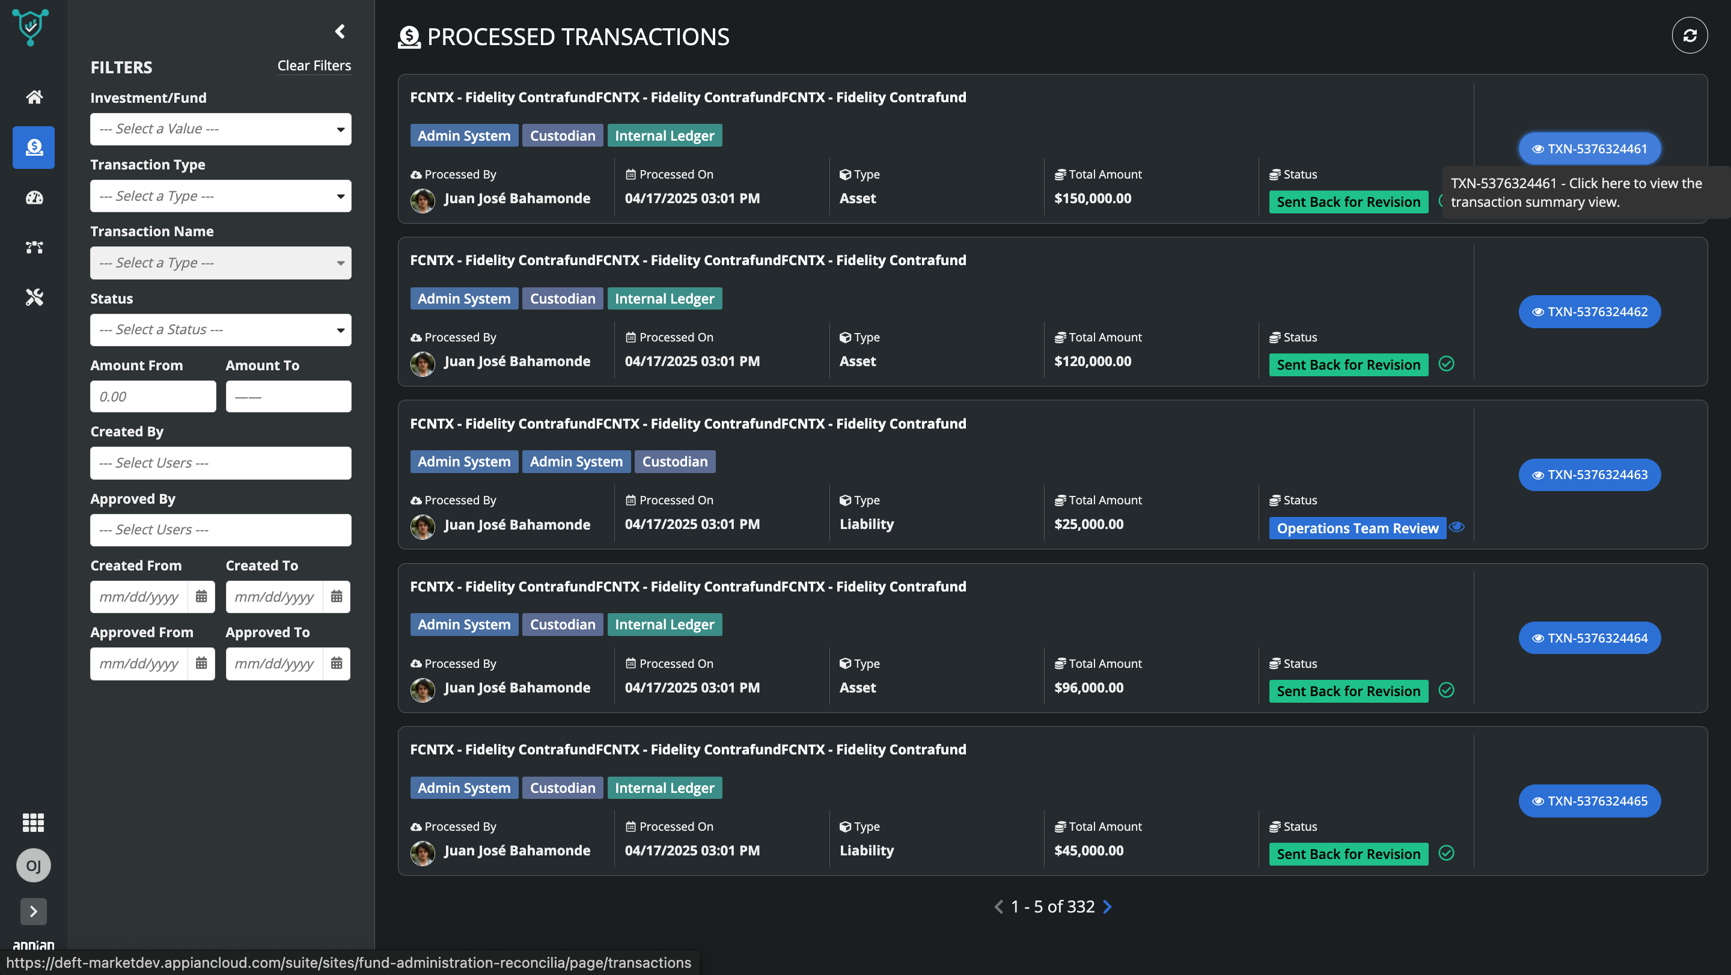
Task: View transaction TXN-5376324461 summary
Action: point(1589,149)
